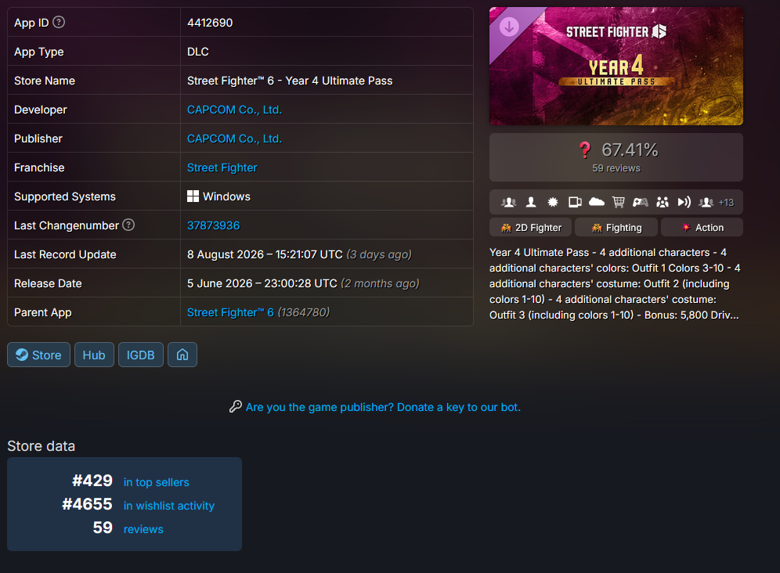Click the achievements starburst category icon
Screen dimensions: 780x573
[553, 202]
